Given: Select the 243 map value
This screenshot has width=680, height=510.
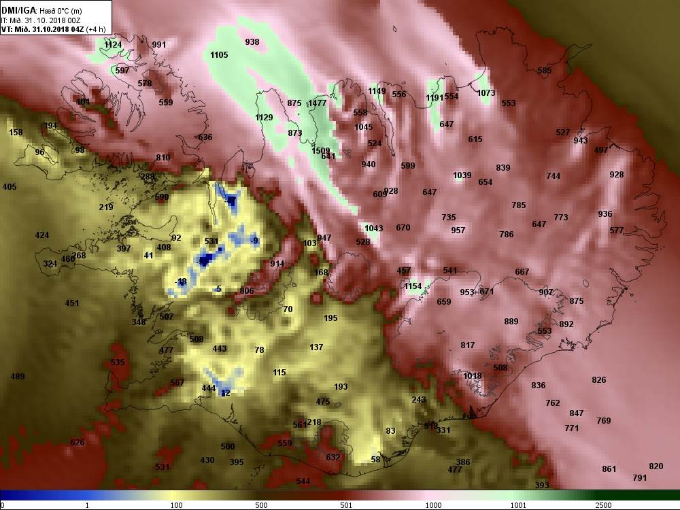Looking at the screenshot, I should [419, 400].
